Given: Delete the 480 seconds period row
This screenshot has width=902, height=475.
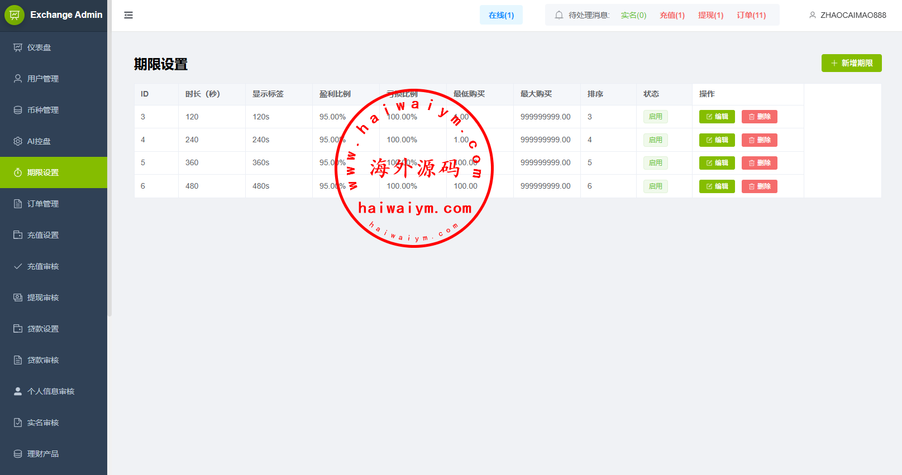Looking at the screenshot, I should 759,186.
